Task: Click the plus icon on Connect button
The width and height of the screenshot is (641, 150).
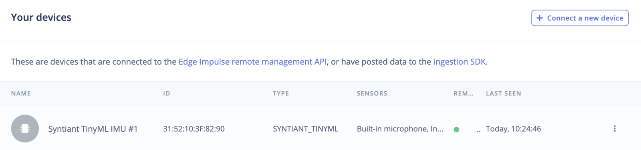Action: (x=540, y=18)
